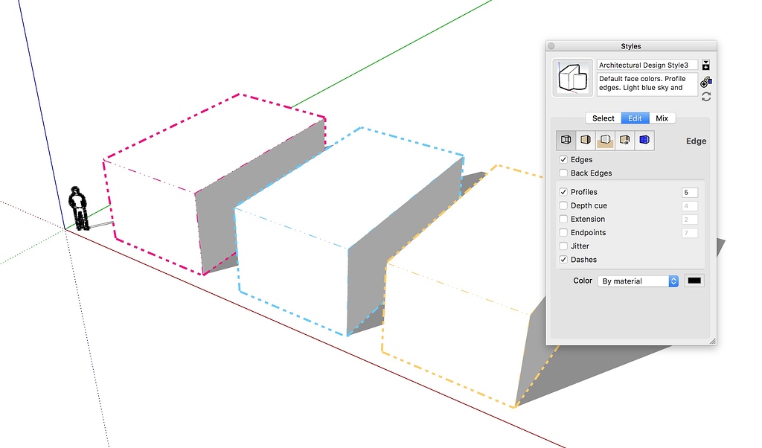Open the Edge settings pane
Viewport: 762px width, 448px height.
click(x=566, y=140)
